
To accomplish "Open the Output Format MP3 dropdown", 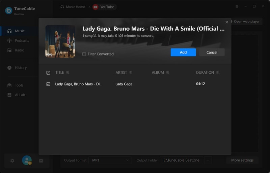I will (x=110, y=160).
